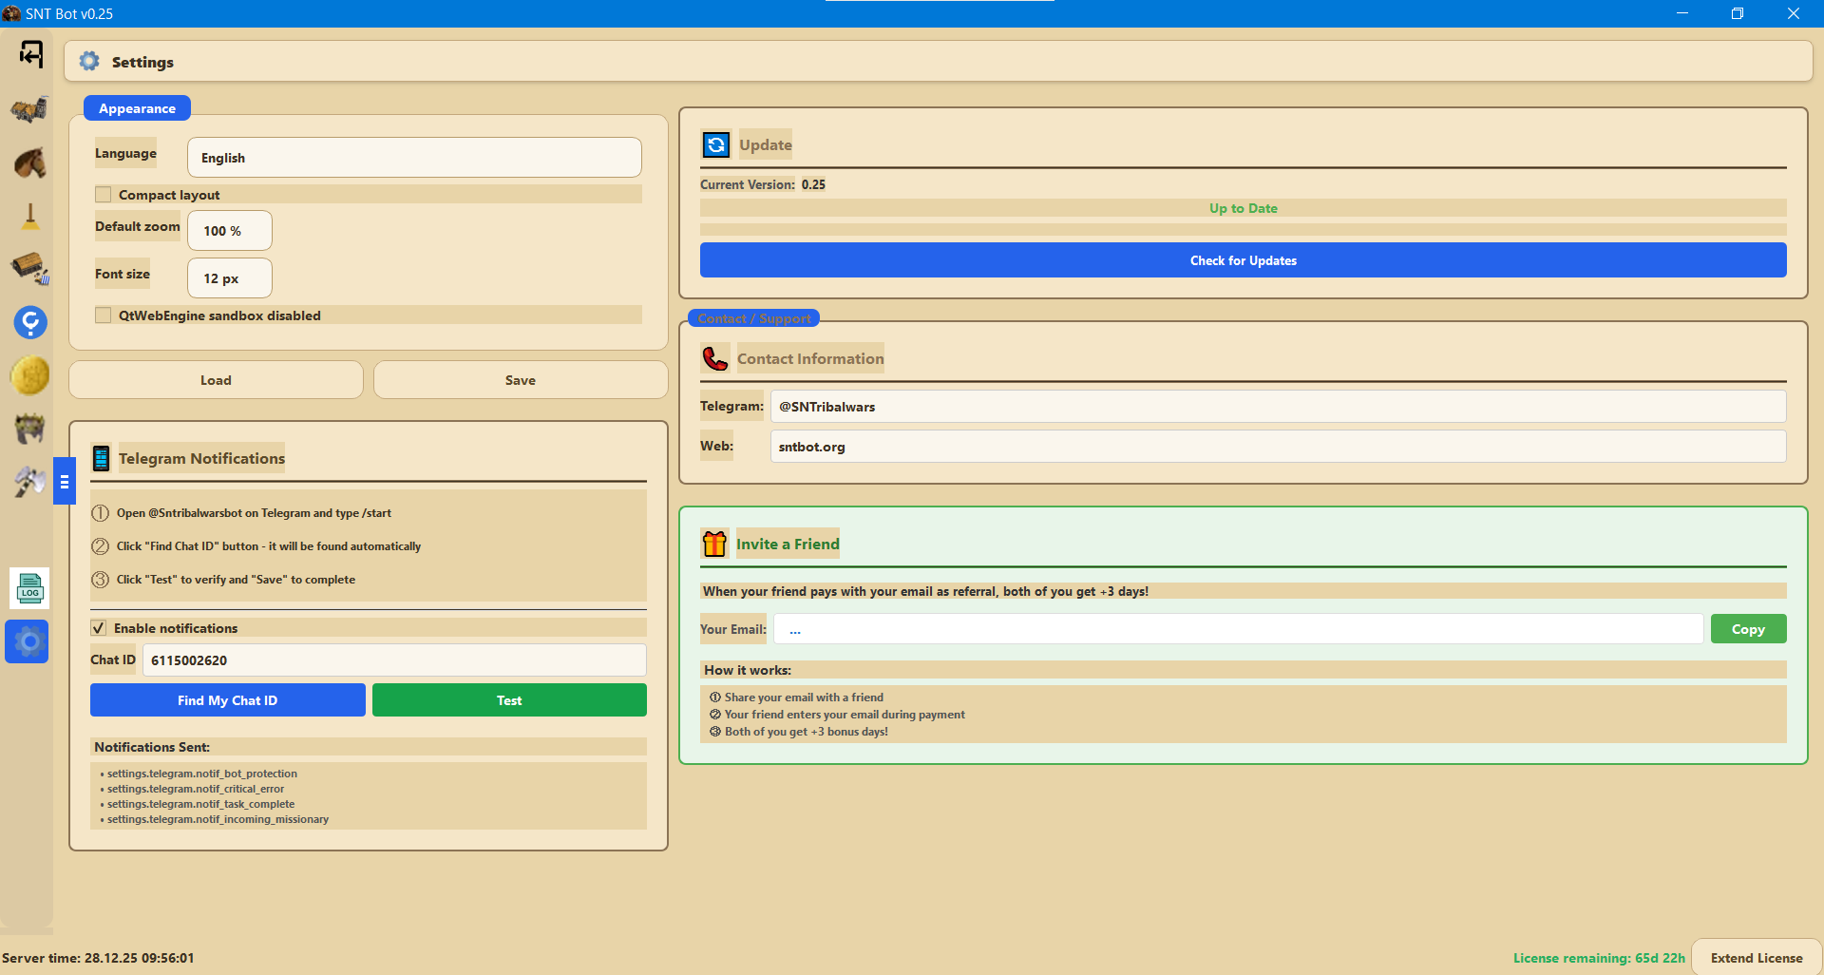Click the Settings gear in the sidebar
The image size is (1824, 975).
pyautogui.click(x=27, y=641)
